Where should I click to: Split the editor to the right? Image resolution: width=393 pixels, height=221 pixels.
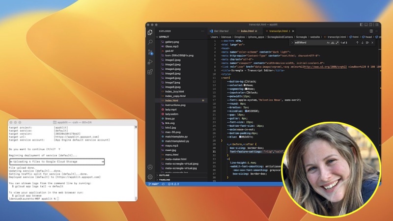pyautogui.click(x=371, y=31)
